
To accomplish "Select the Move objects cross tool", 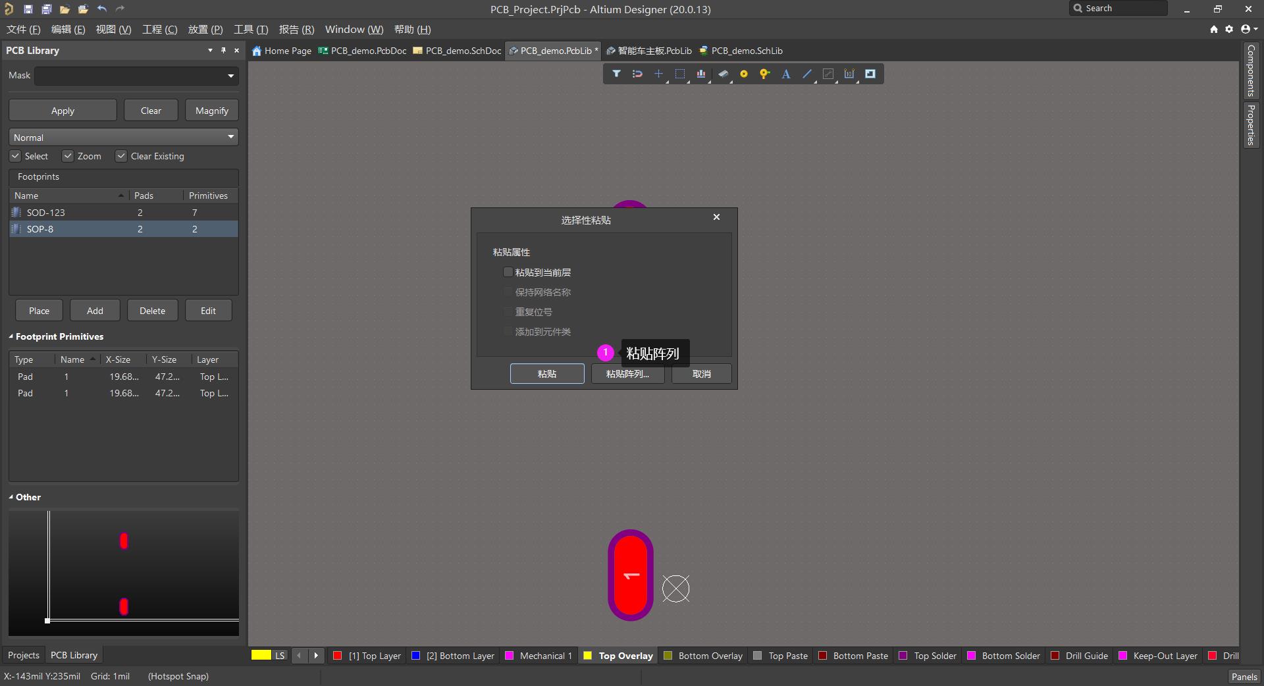I will [658, 74].
